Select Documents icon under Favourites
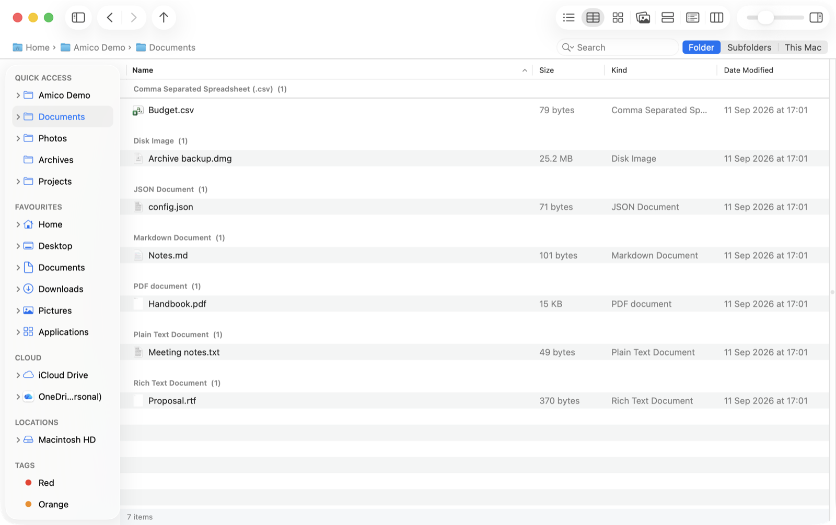The image size is (836, 525). pyautogui.click(x=29, y=267)
